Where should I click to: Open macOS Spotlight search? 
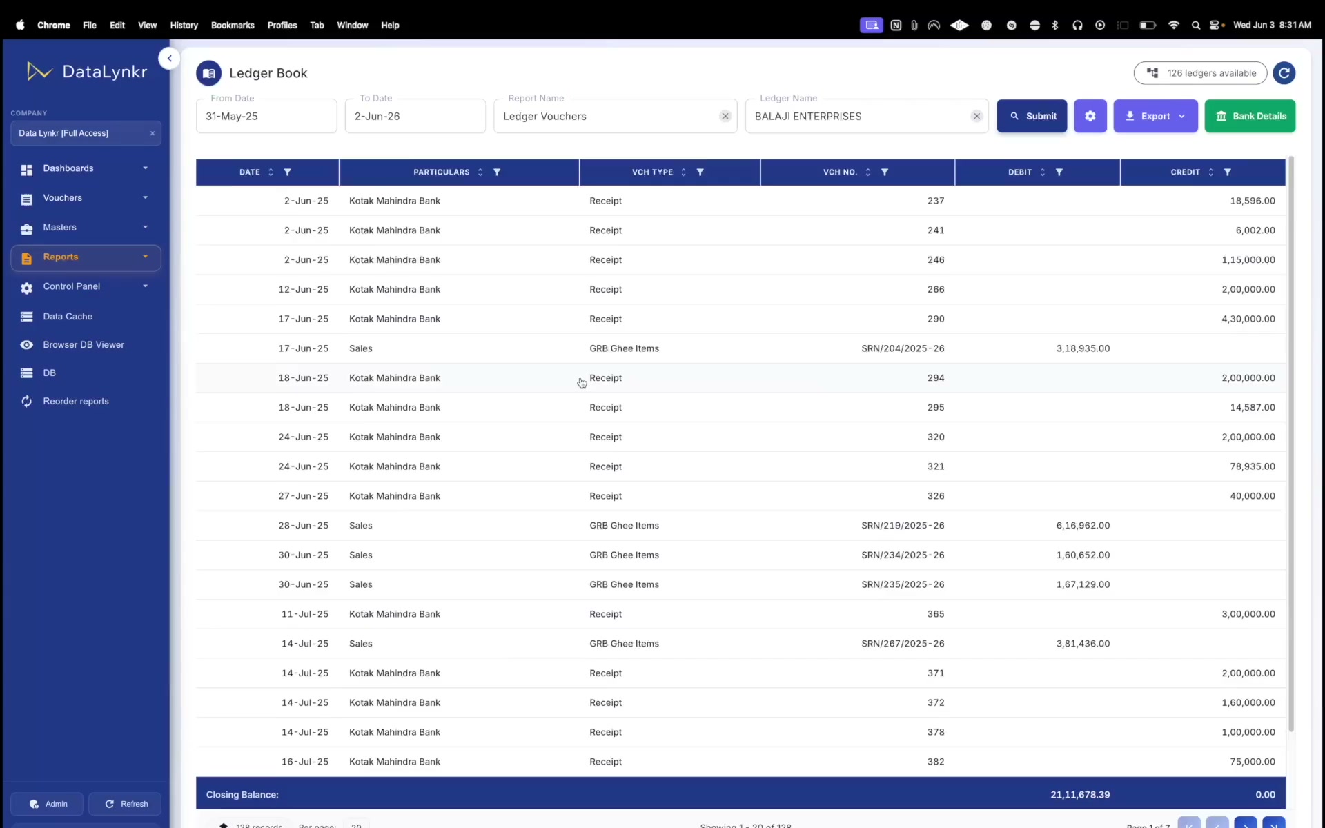coord(1195,26)
